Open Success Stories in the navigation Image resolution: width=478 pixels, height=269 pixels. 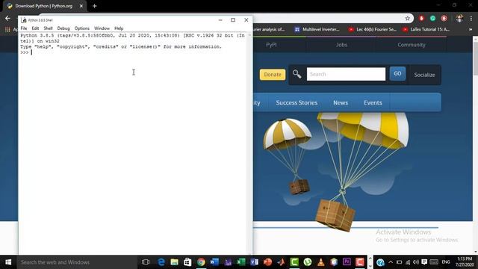(297, 103)
